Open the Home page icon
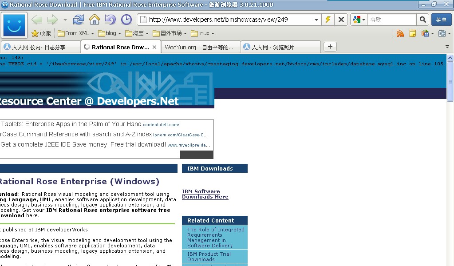This screenshot has height=266, width=454. (x=95, y=20)
